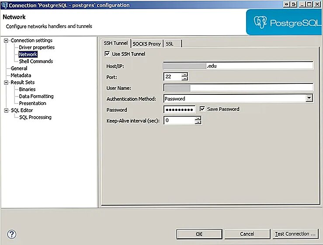
Task: Collapse the SQL Editor tree node
Action: tap(6, 110)
